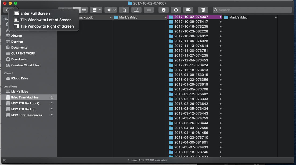The width and height of the screenshot is (296, 165).
Task: Open Desktop in the sidebar
Action: (17, 42)
